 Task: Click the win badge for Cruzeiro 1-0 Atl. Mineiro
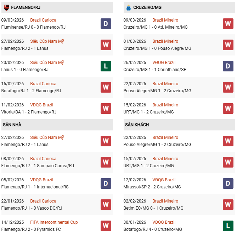(x=228, y=24)
